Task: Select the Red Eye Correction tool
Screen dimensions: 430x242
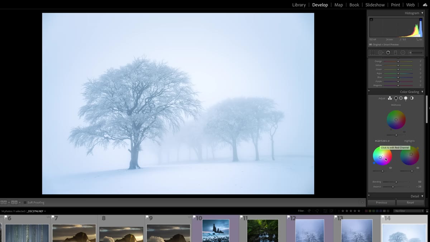Action: click(388, 53)
